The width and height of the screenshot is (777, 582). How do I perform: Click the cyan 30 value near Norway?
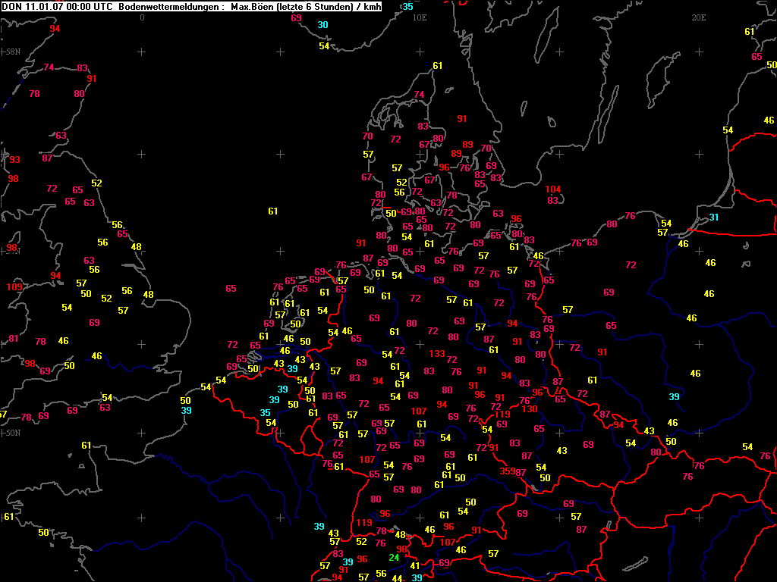pyautogui.click(x=322, y=25)
